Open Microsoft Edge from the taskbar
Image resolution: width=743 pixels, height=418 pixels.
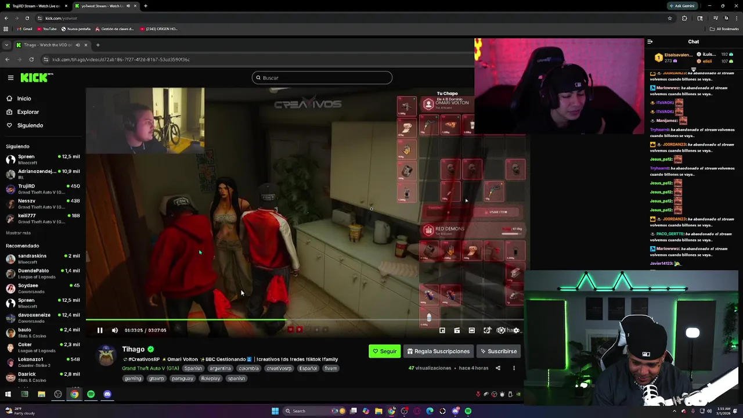[430, 411]
